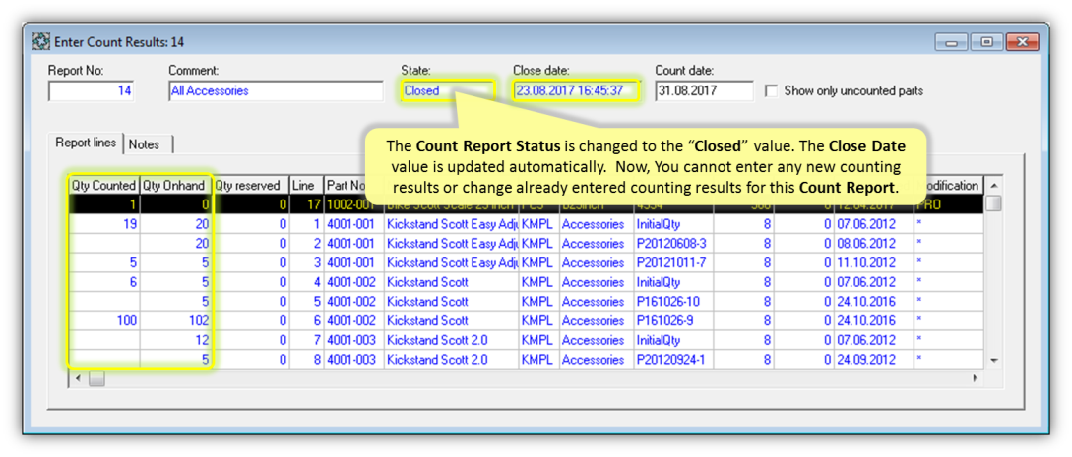Click the Count date field
Screen dimensions: 1072x457
(703, 91)
